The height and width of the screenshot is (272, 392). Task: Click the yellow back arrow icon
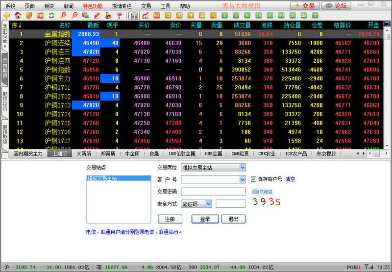[6, 16]
